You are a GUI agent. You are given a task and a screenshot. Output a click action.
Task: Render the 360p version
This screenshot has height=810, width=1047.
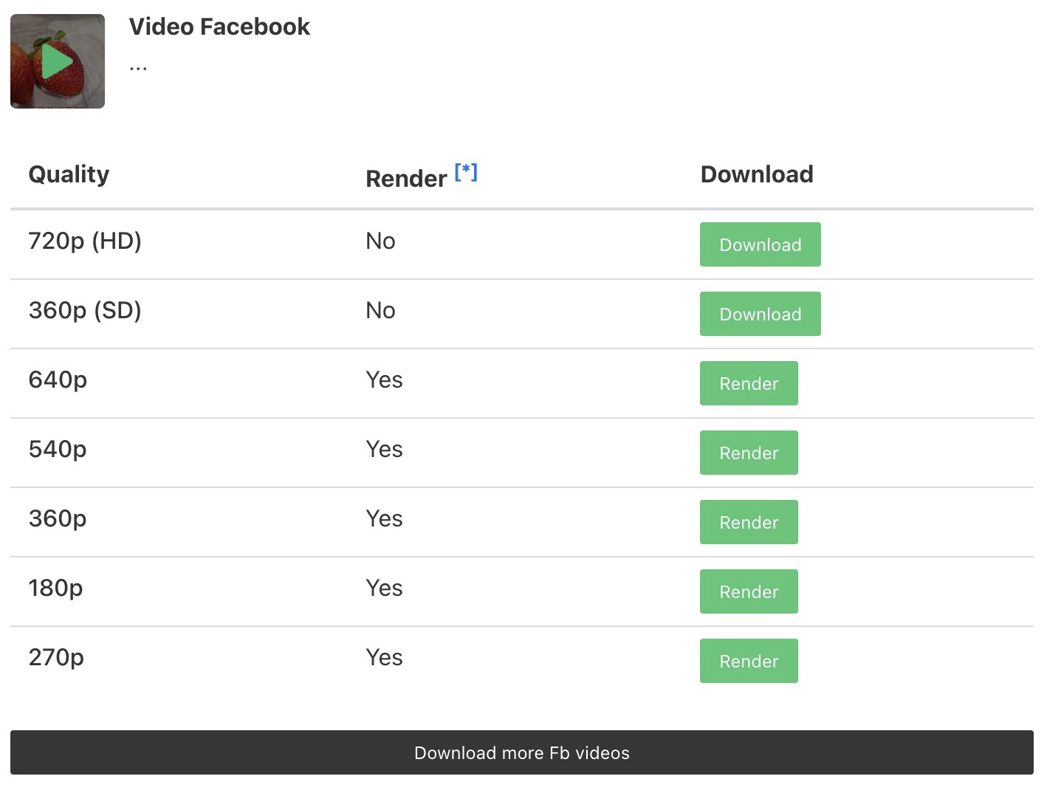point(749,522)
